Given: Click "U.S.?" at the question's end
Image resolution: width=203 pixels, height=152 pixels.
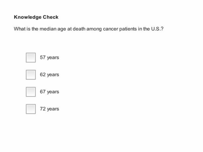Looking at the screenshot, I should tap(157, 29).
